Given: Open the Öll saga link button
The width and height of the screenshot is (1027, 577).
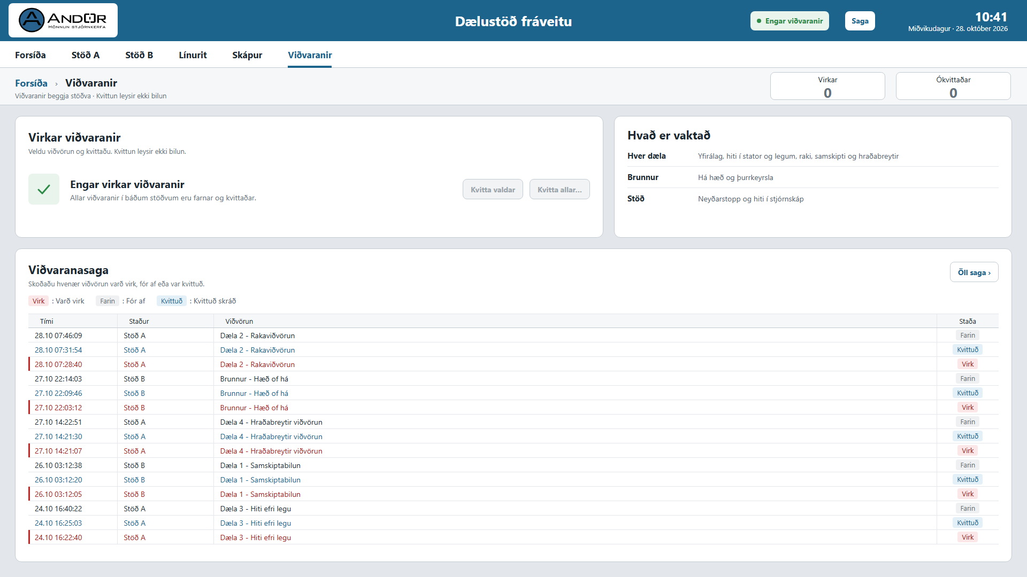Looking at the screenshot, I should click(974, 272).
